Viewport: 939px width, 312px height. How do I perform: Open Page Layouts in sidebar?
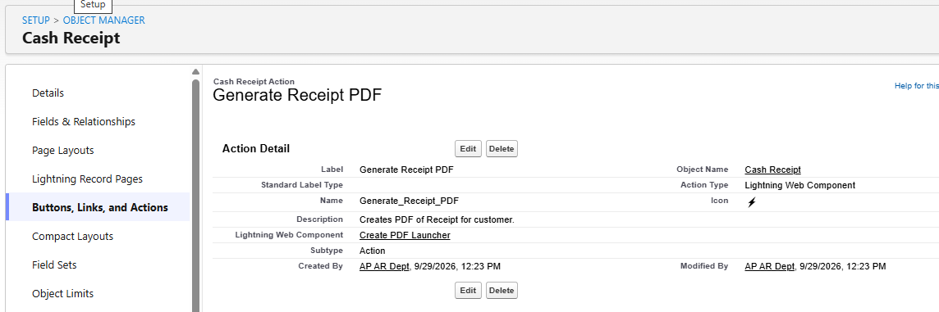(63, 150)
